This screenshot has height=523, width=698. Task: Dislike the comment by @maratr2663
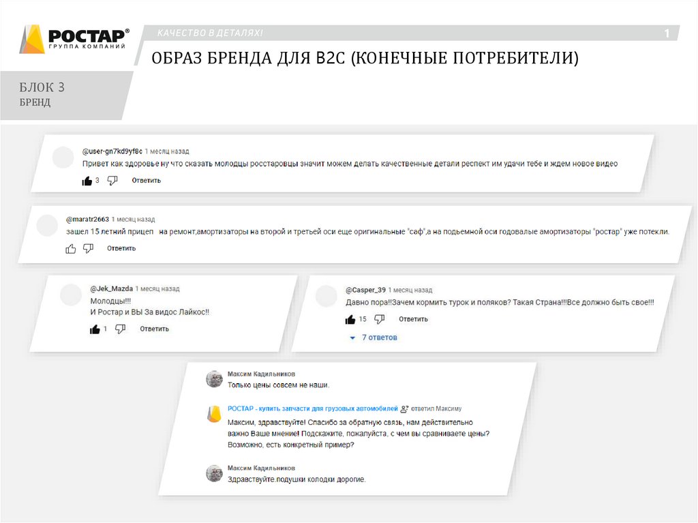pyautogui.click(x=88, y=249)
